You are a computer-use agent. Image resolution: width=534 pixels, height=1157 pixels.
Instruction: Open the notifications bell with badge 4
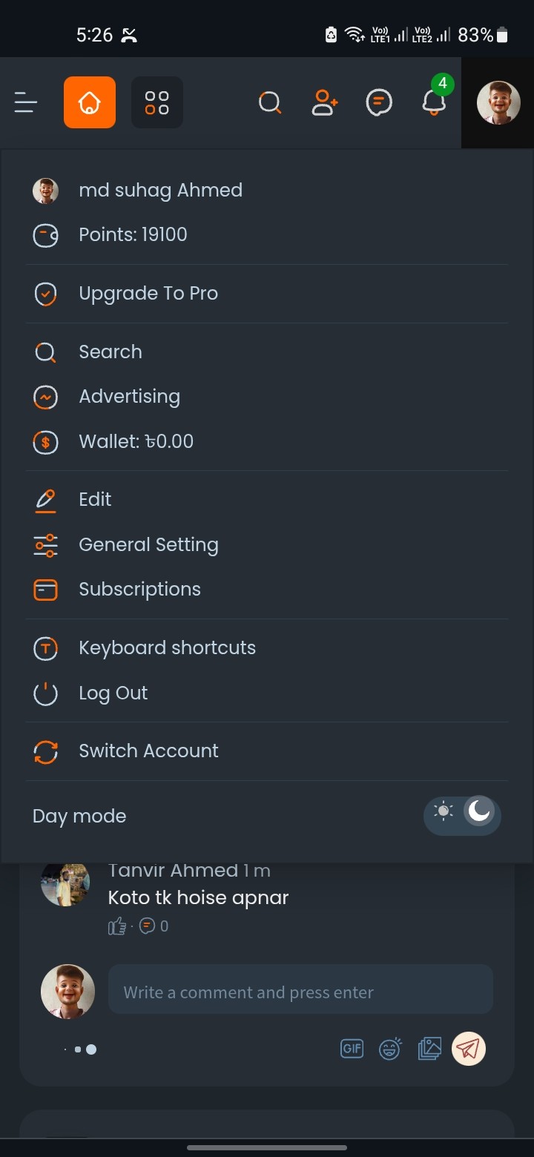435,102
